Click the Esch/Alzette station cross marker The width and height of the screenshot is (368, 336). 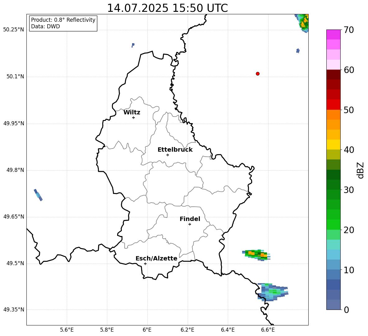pyautogui.click(x=145, y=264)
